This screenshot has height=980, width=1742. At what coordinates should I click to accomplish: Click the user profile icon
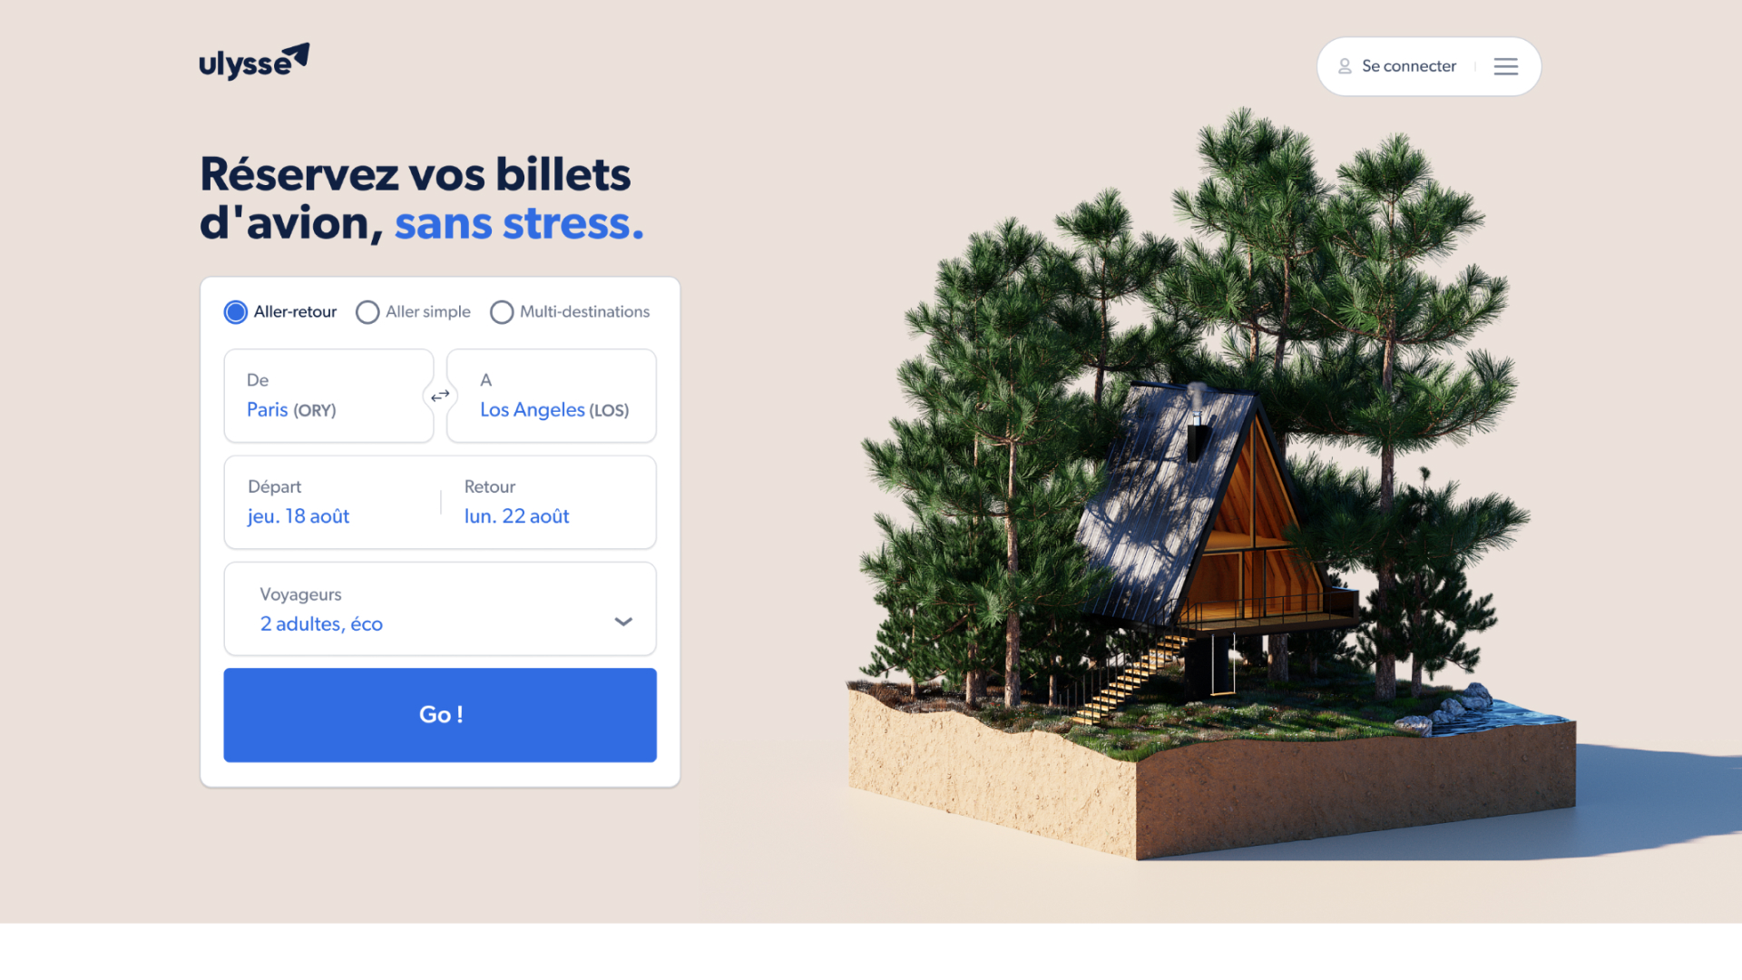point(1345,66)
